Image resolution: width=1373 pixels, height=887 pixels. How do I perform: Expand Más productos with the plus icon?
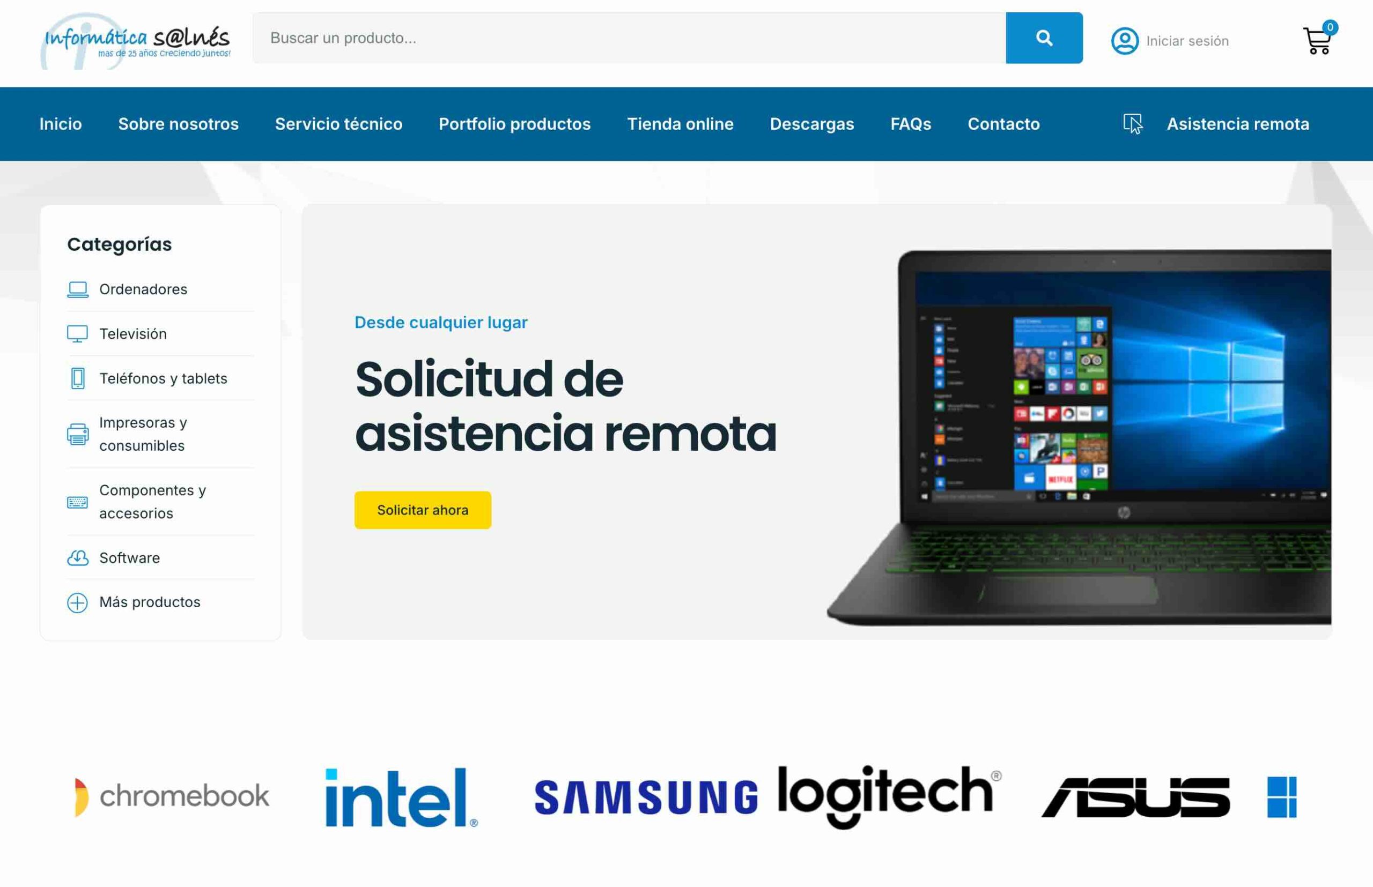coord(78,602)
